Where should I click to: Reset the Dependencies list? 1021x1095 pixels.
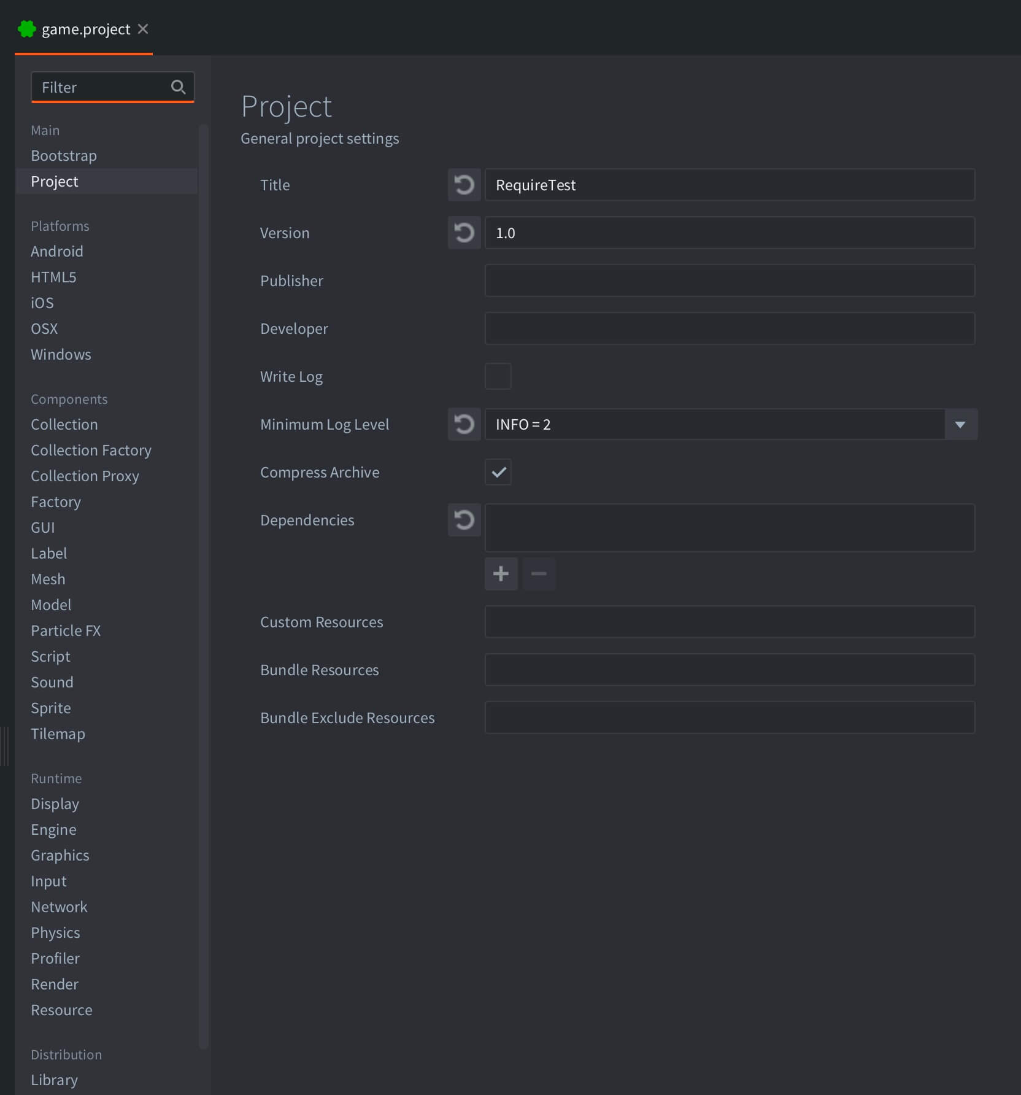[x=464, y=520]
